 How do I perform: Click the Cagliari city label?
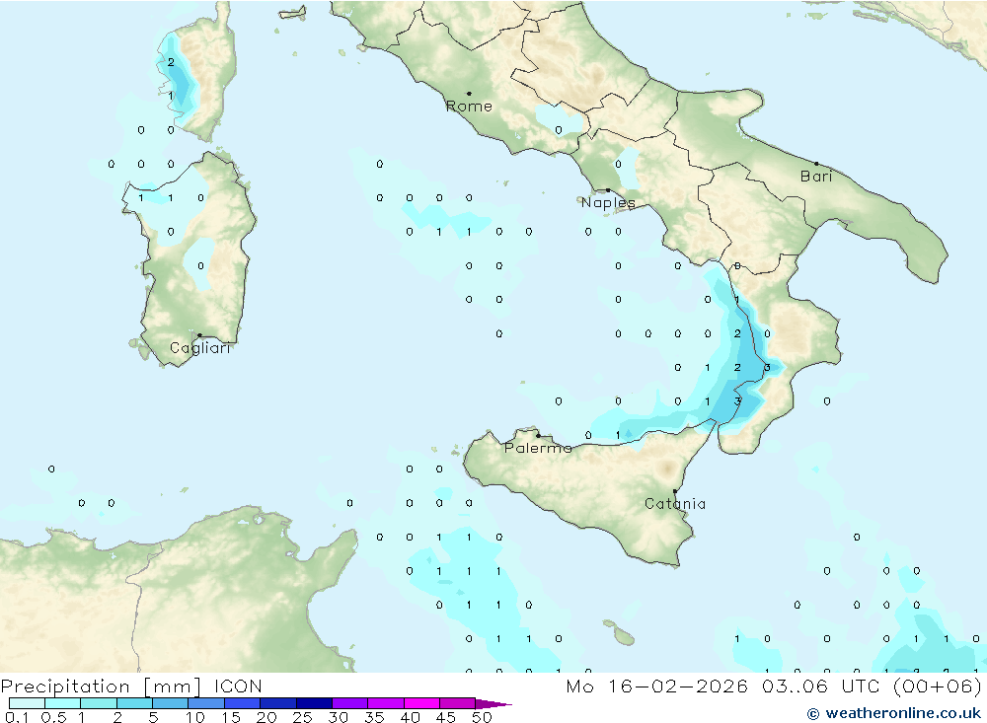199,348
